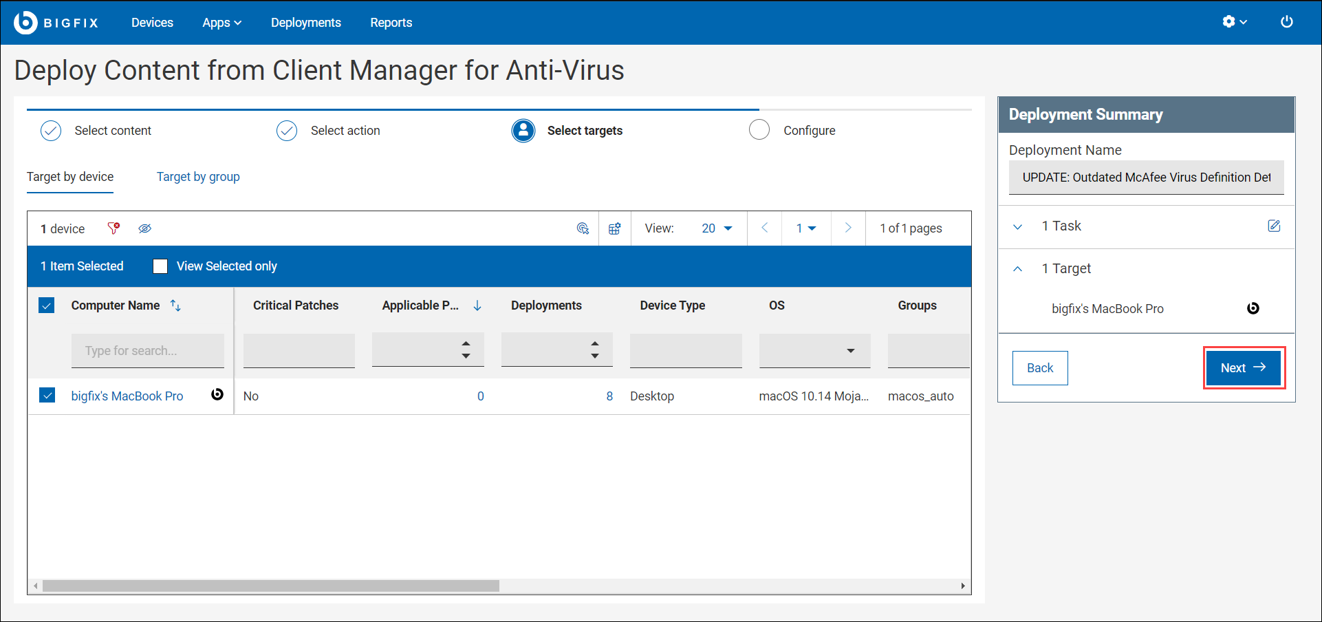Open the OS filter dropdown
Viewport: 1322px width, 622px height.
click(815, 351)
